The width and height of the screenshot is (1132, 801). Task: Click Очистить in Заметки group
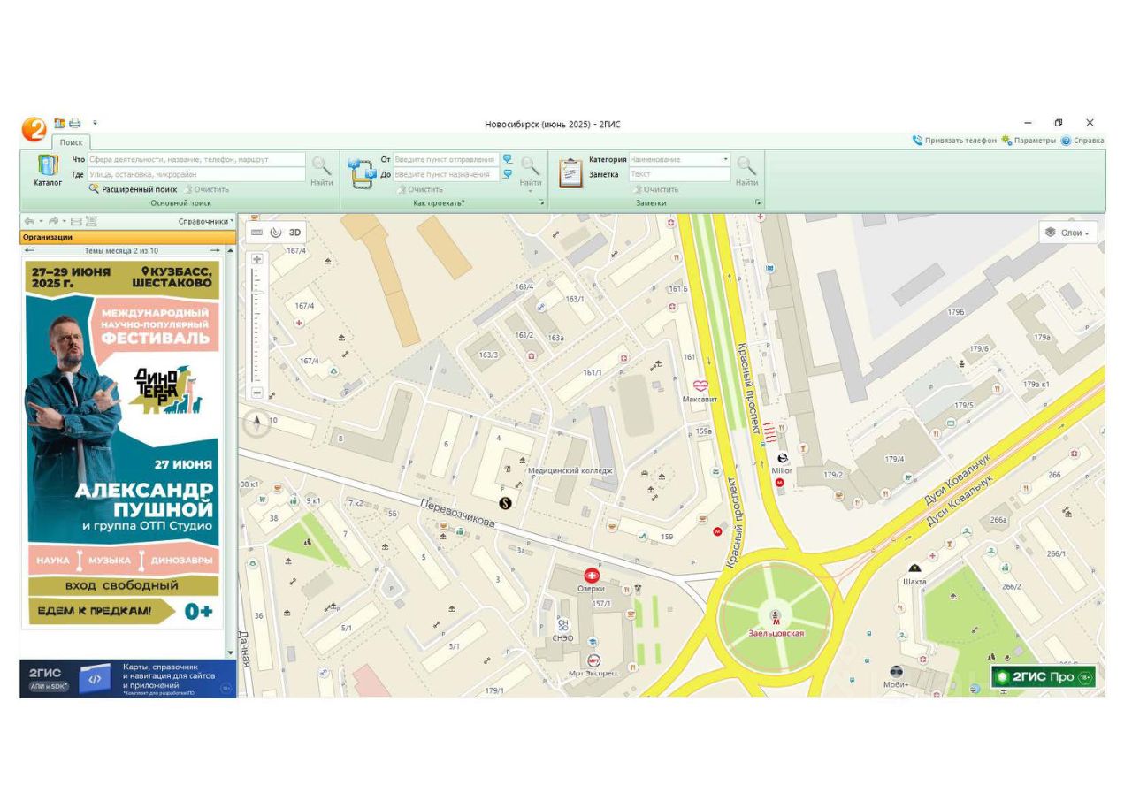coord(656,189)
